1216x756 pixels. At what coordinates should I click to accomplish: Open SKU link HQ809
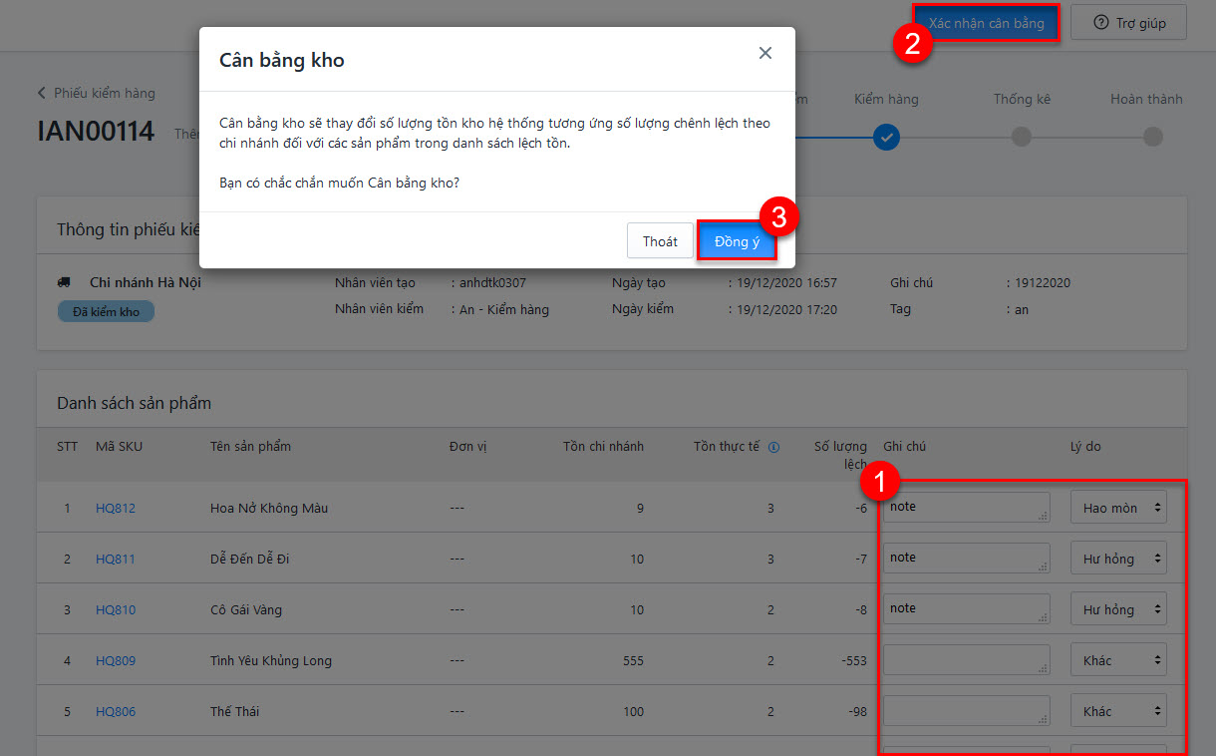pyautogui.click(x=116, y=660)
